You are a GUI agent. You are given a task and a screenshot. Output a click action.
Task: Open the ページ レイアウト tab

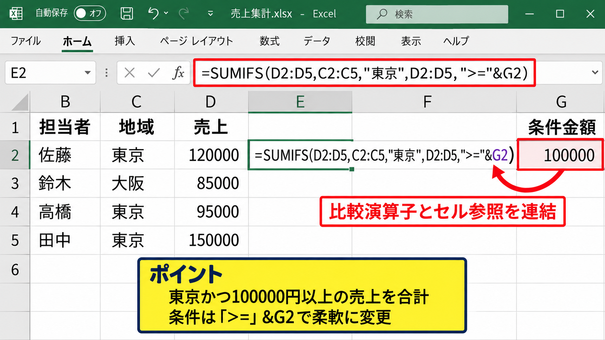click(x=196, y=41)
